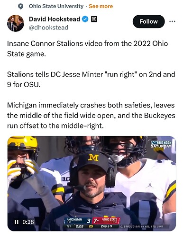Click the OK affiliation badge icon

tap(94, 19)
